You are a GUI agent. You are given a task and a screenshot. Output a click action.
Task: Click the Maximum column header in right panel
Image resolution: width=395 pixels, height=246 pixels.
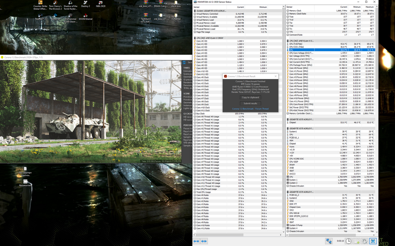(368, 7)
